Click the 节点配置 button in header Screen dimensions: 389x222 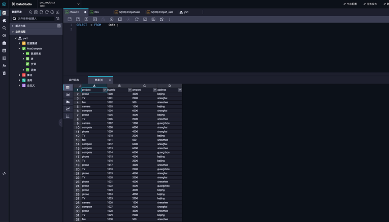point(350,4)
